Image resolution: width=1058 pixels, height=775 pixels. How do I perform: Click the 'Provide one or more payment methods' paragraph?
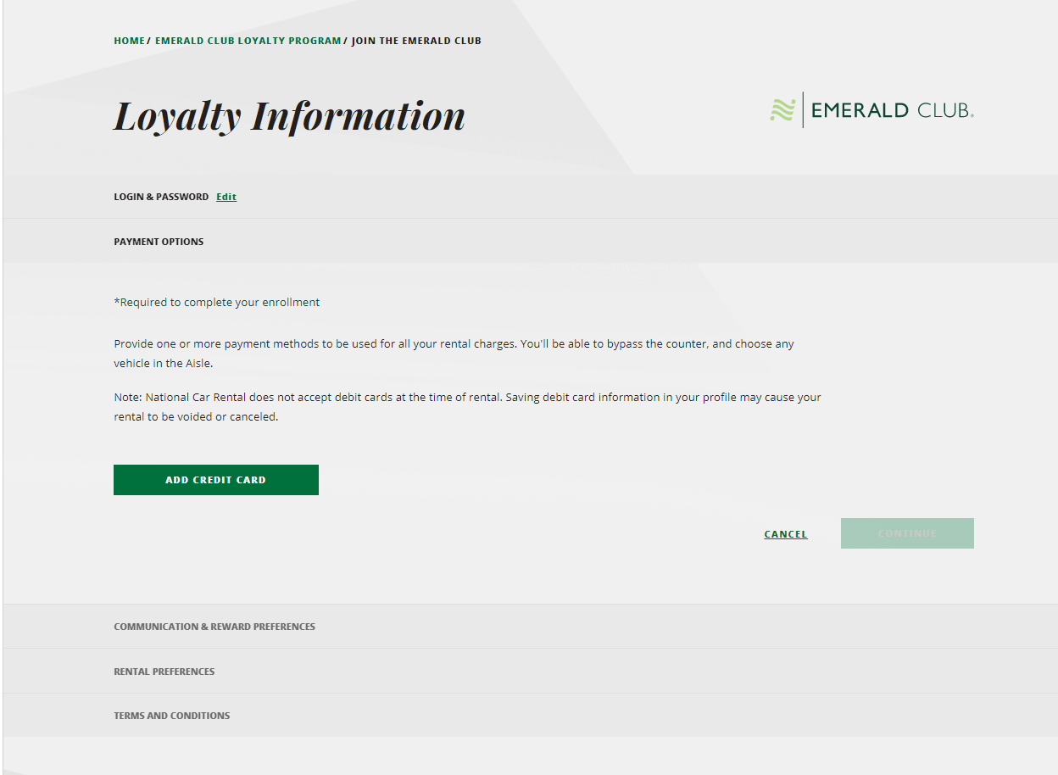coord(454,354)
